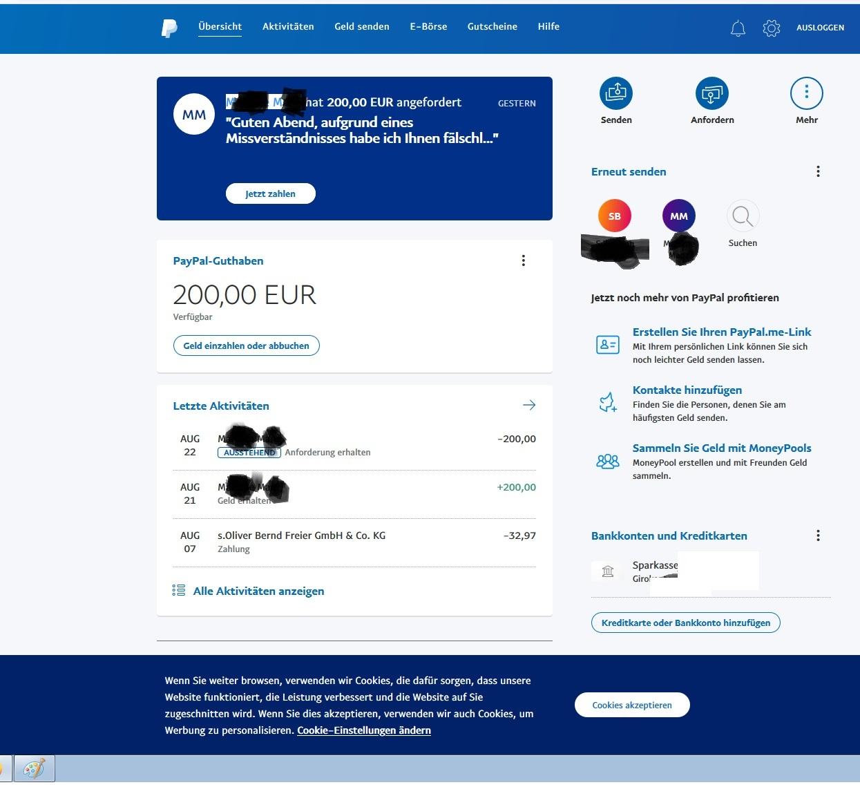
Task: Click AUSLOGGEN to log out
Action: [820, 28]
